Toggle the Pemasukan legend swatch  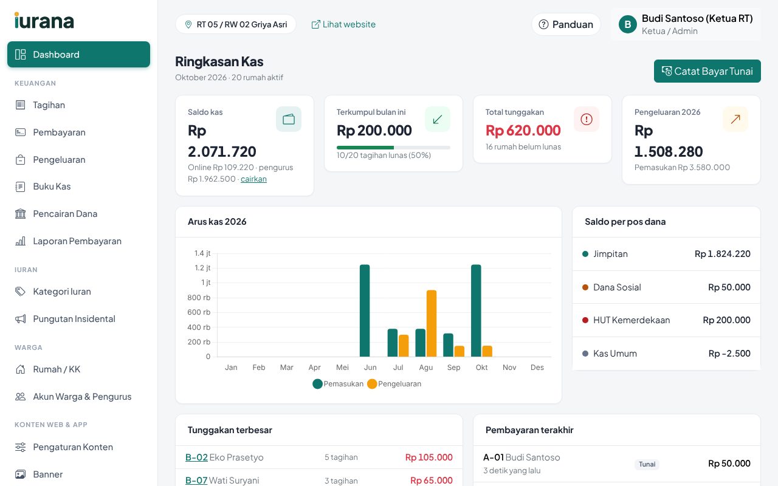pos(317,384)
